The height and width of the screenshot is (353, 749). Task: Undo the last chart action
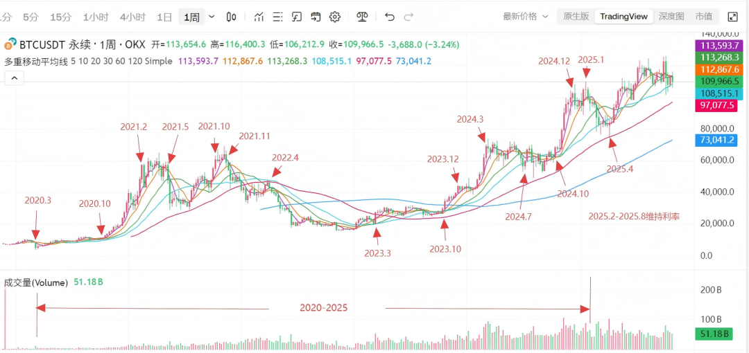pyautogui.click(x=390, y=17)
